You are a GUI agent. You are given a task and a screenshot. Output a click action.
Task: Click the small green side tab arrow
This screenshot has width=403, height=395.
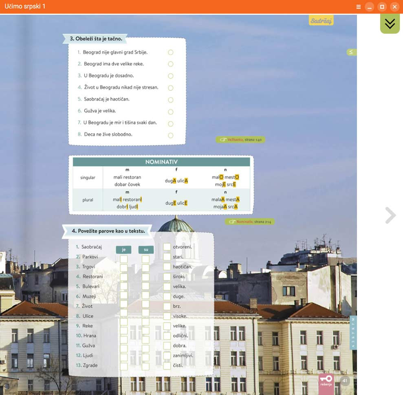(351, 52)
